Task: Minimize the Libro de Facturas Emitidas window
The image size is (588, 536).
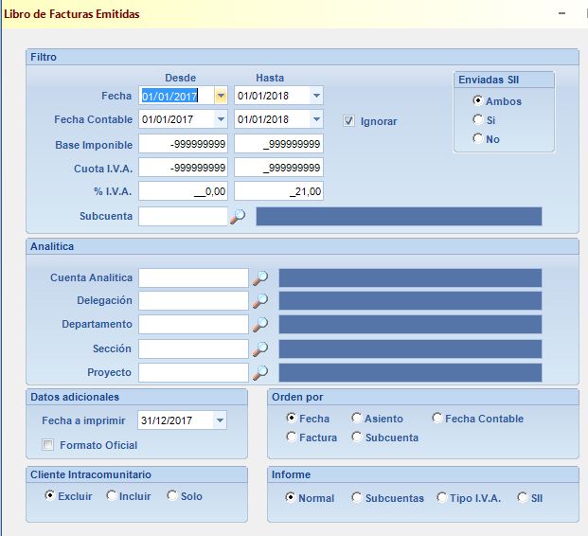Action: pyautogui.click(x=561, y=13)
